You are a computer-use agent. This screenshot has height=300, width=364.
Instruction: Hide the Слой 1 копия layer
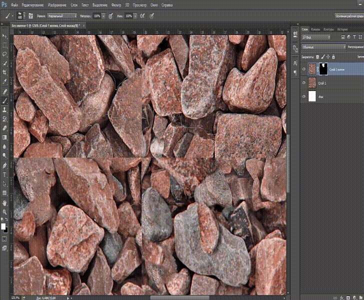pyautogui.click(x=303, y=69)
